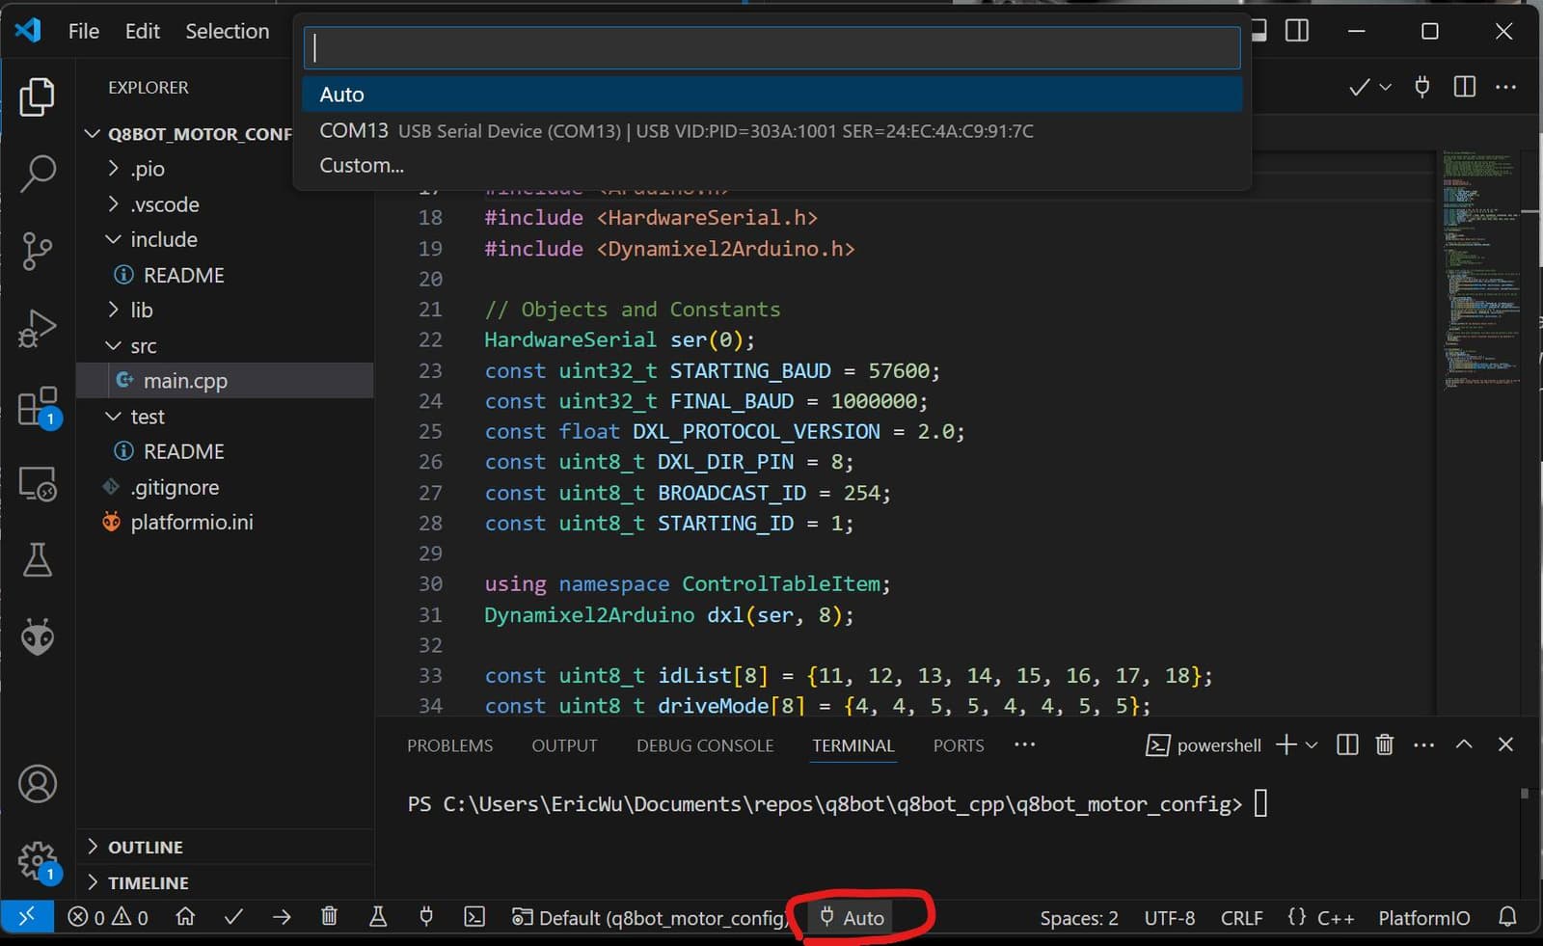This screenshot has height=946, width=1543.
Task: Open the Selection menu
Action: click(228, 31)
